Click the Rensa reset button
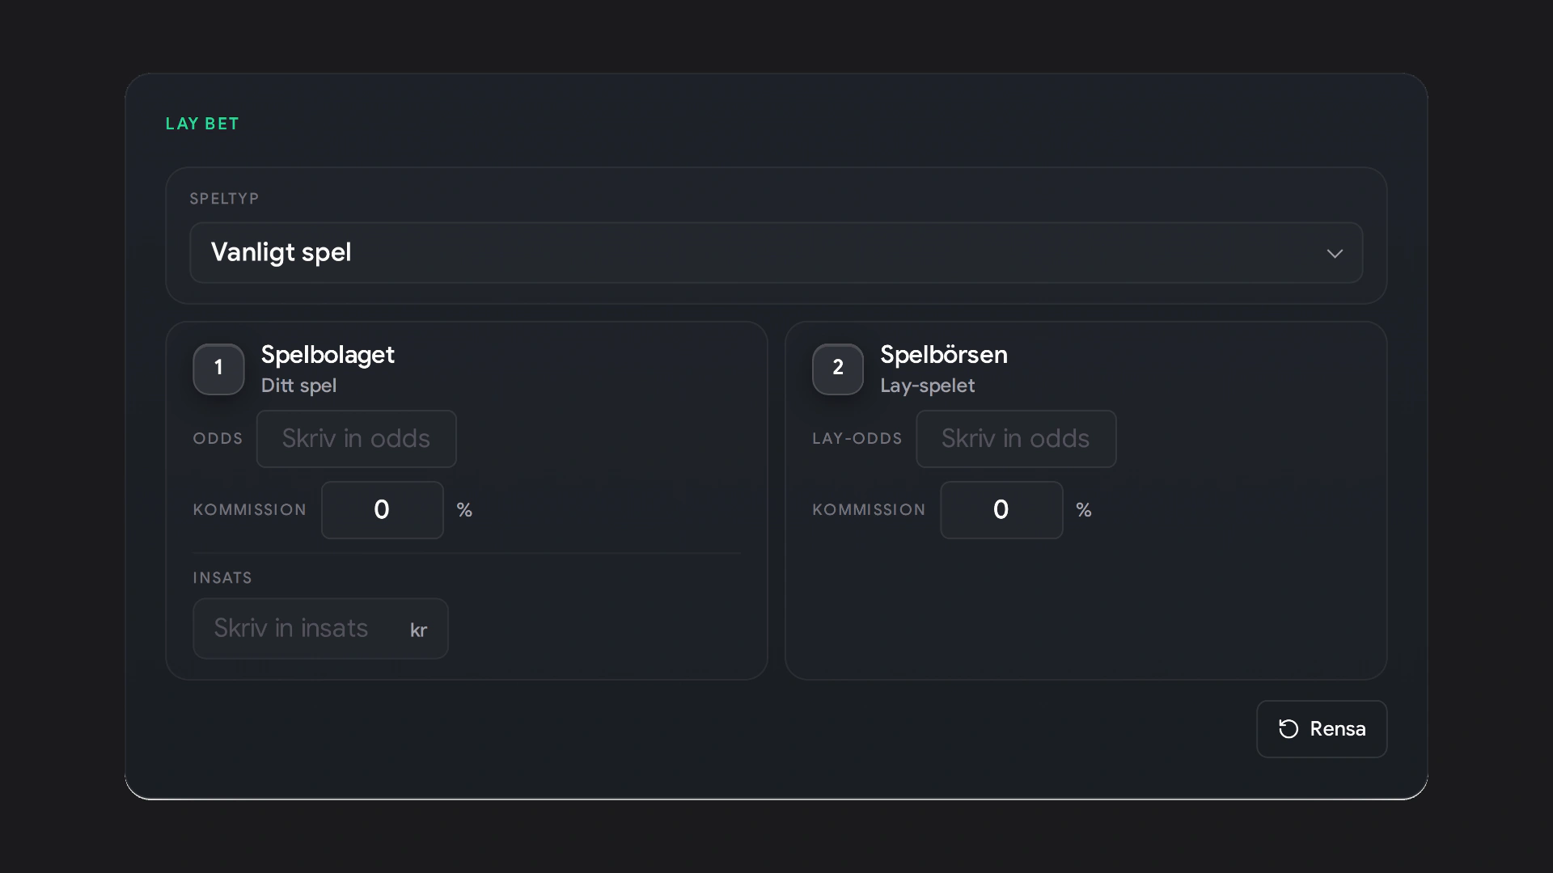 (1322, 729)
